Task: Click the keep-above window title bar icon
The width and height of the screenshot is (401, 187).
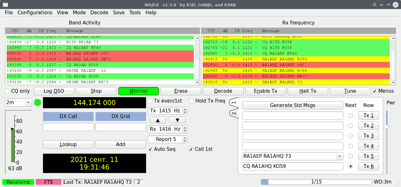Action: [x=375, y=4]
